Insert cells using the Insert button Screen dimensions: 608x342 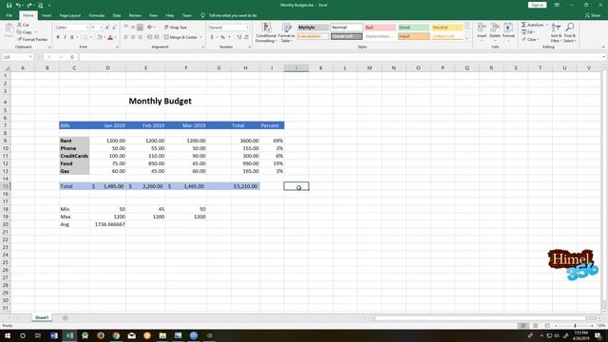[482, 31]
